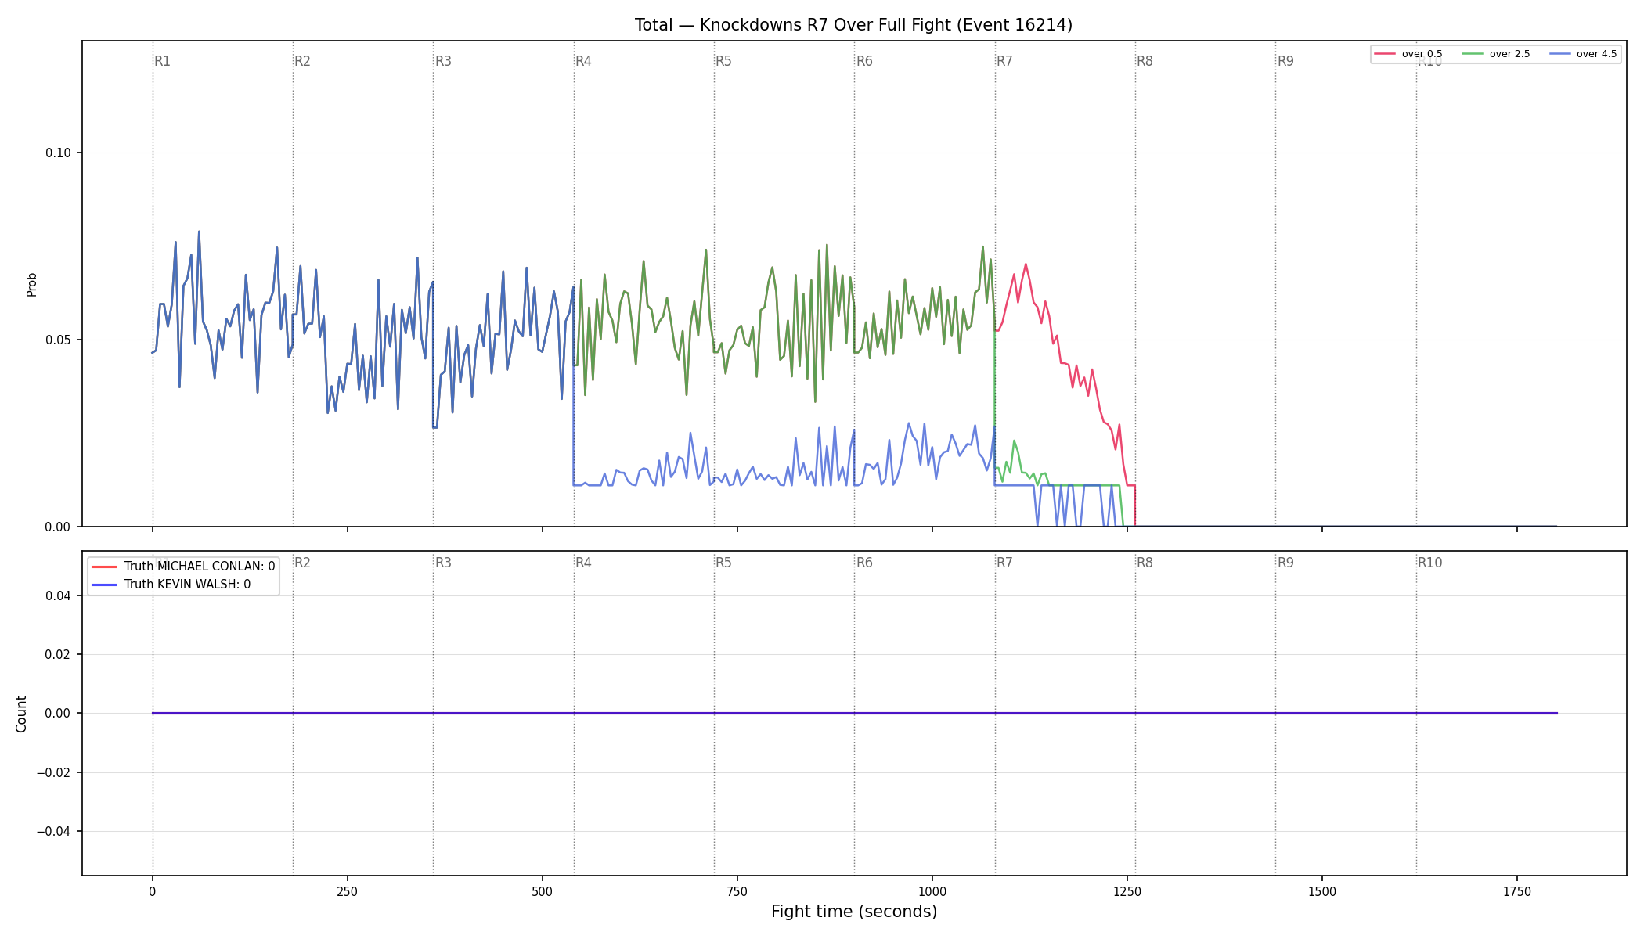Click the R5 round label in the Prob chart

(x=723, y=61)
